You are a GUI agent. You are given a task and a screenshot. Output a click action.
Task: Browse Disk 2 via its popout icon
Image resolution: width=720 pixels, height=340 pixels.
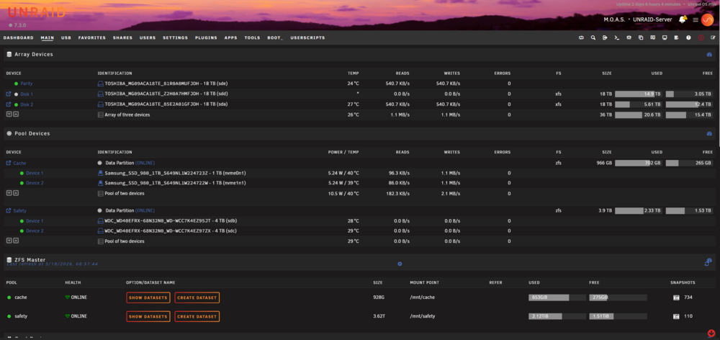pos(8,104)
